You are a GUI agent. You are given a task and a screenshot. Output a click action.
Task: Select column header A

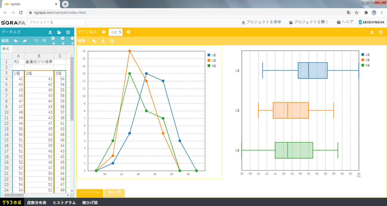18,56
